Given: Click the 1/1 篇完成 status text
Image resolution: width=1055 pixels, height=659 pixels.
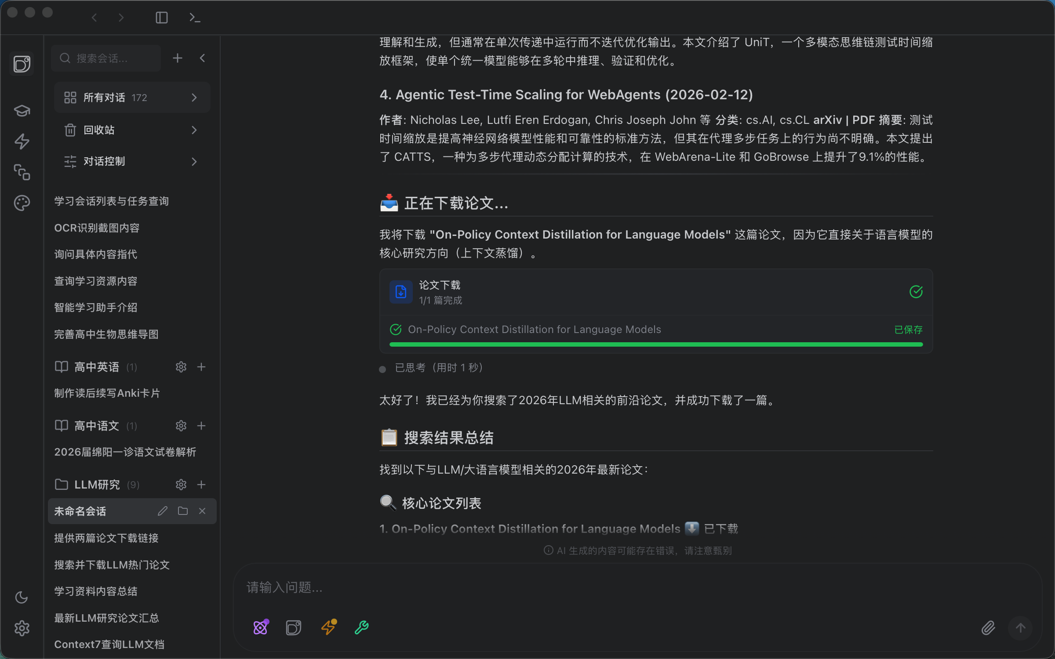Looking at the screenshot, I should click(440, 301).
